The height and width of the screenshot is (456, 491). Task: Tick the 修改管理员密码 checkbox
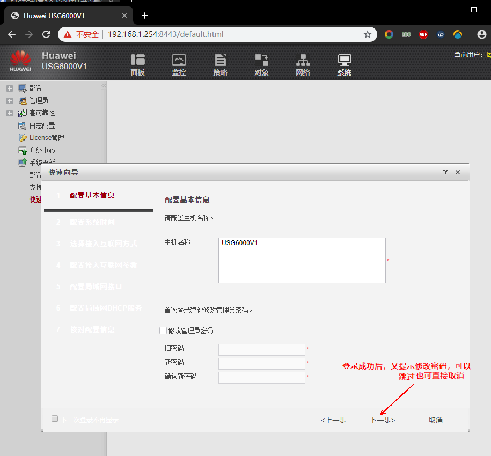pyautogui.click(x=163, y=330)
